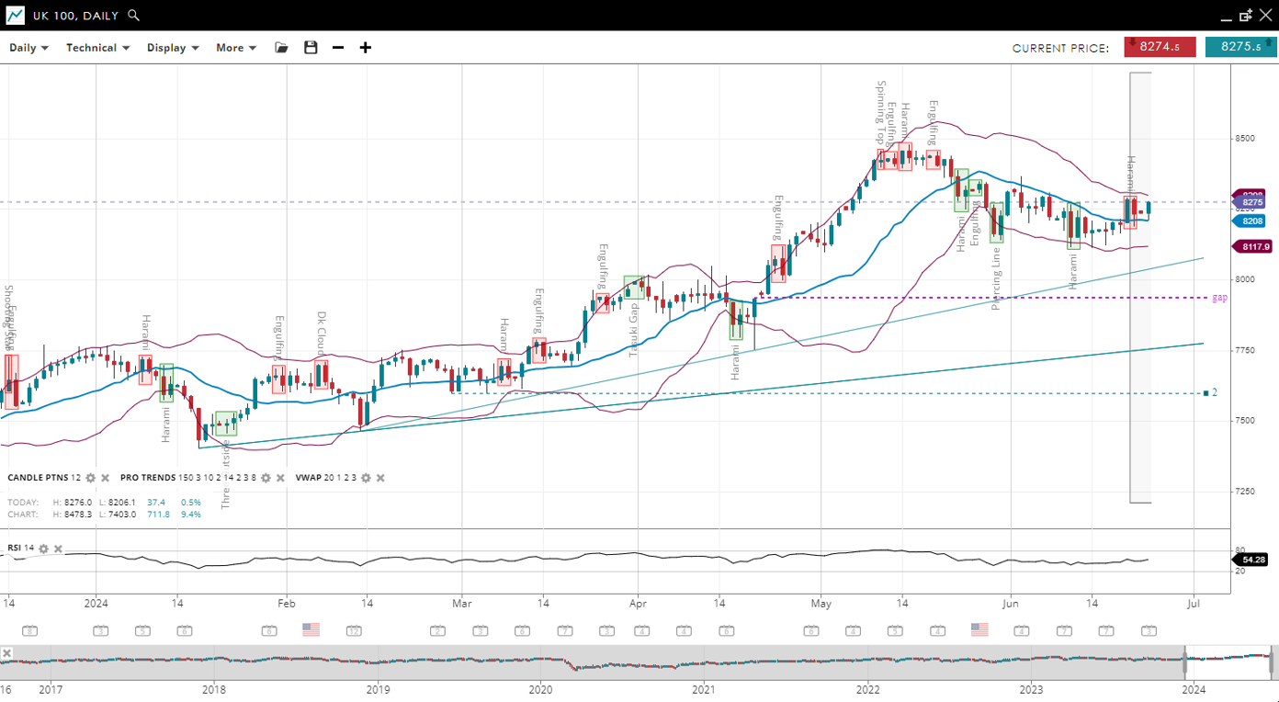Expand the Daily timeframe dropdown
The height and width of the screenshot is (702, 1279).
[28, 48]
